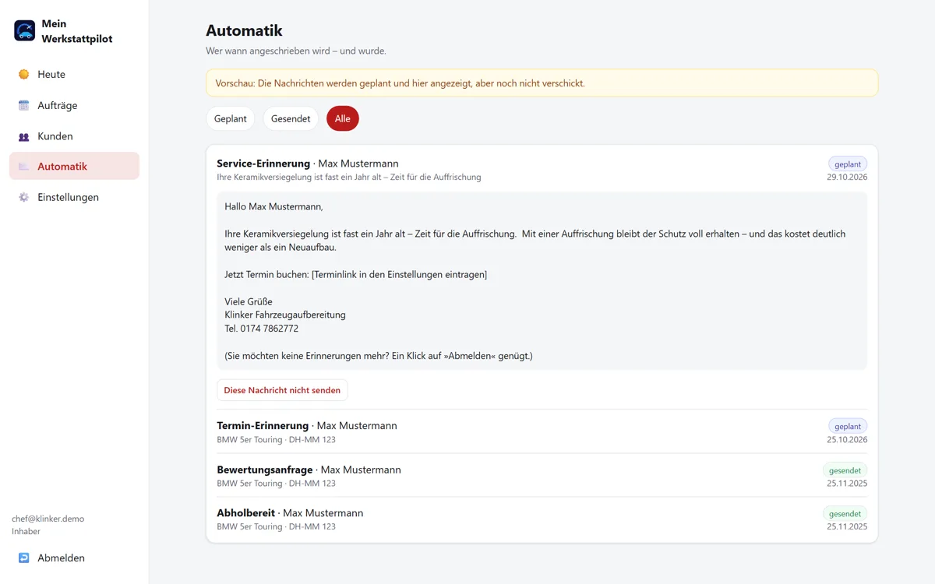
Task: Click the vehicle text under Abholbereit
Action: click(276, 527)
